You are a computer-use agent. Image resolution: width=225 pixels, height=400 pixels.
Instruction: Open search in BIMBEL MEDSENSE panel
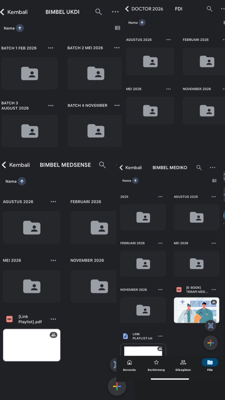[x=102, y=165]
